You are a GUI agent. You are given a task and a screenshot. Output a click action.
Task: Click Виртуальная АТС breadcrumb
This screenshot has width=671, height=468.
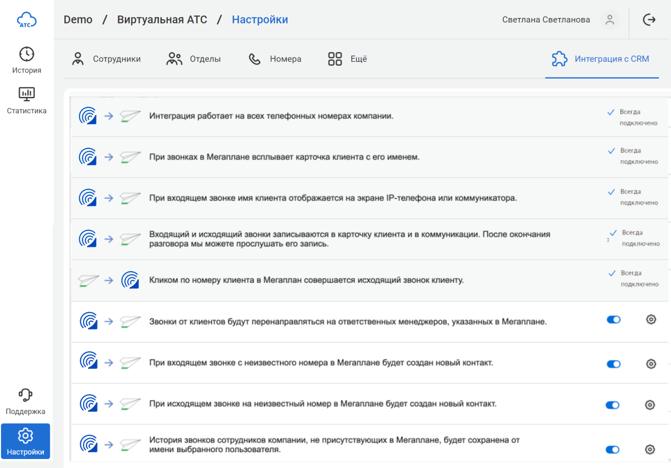[162, 19]
